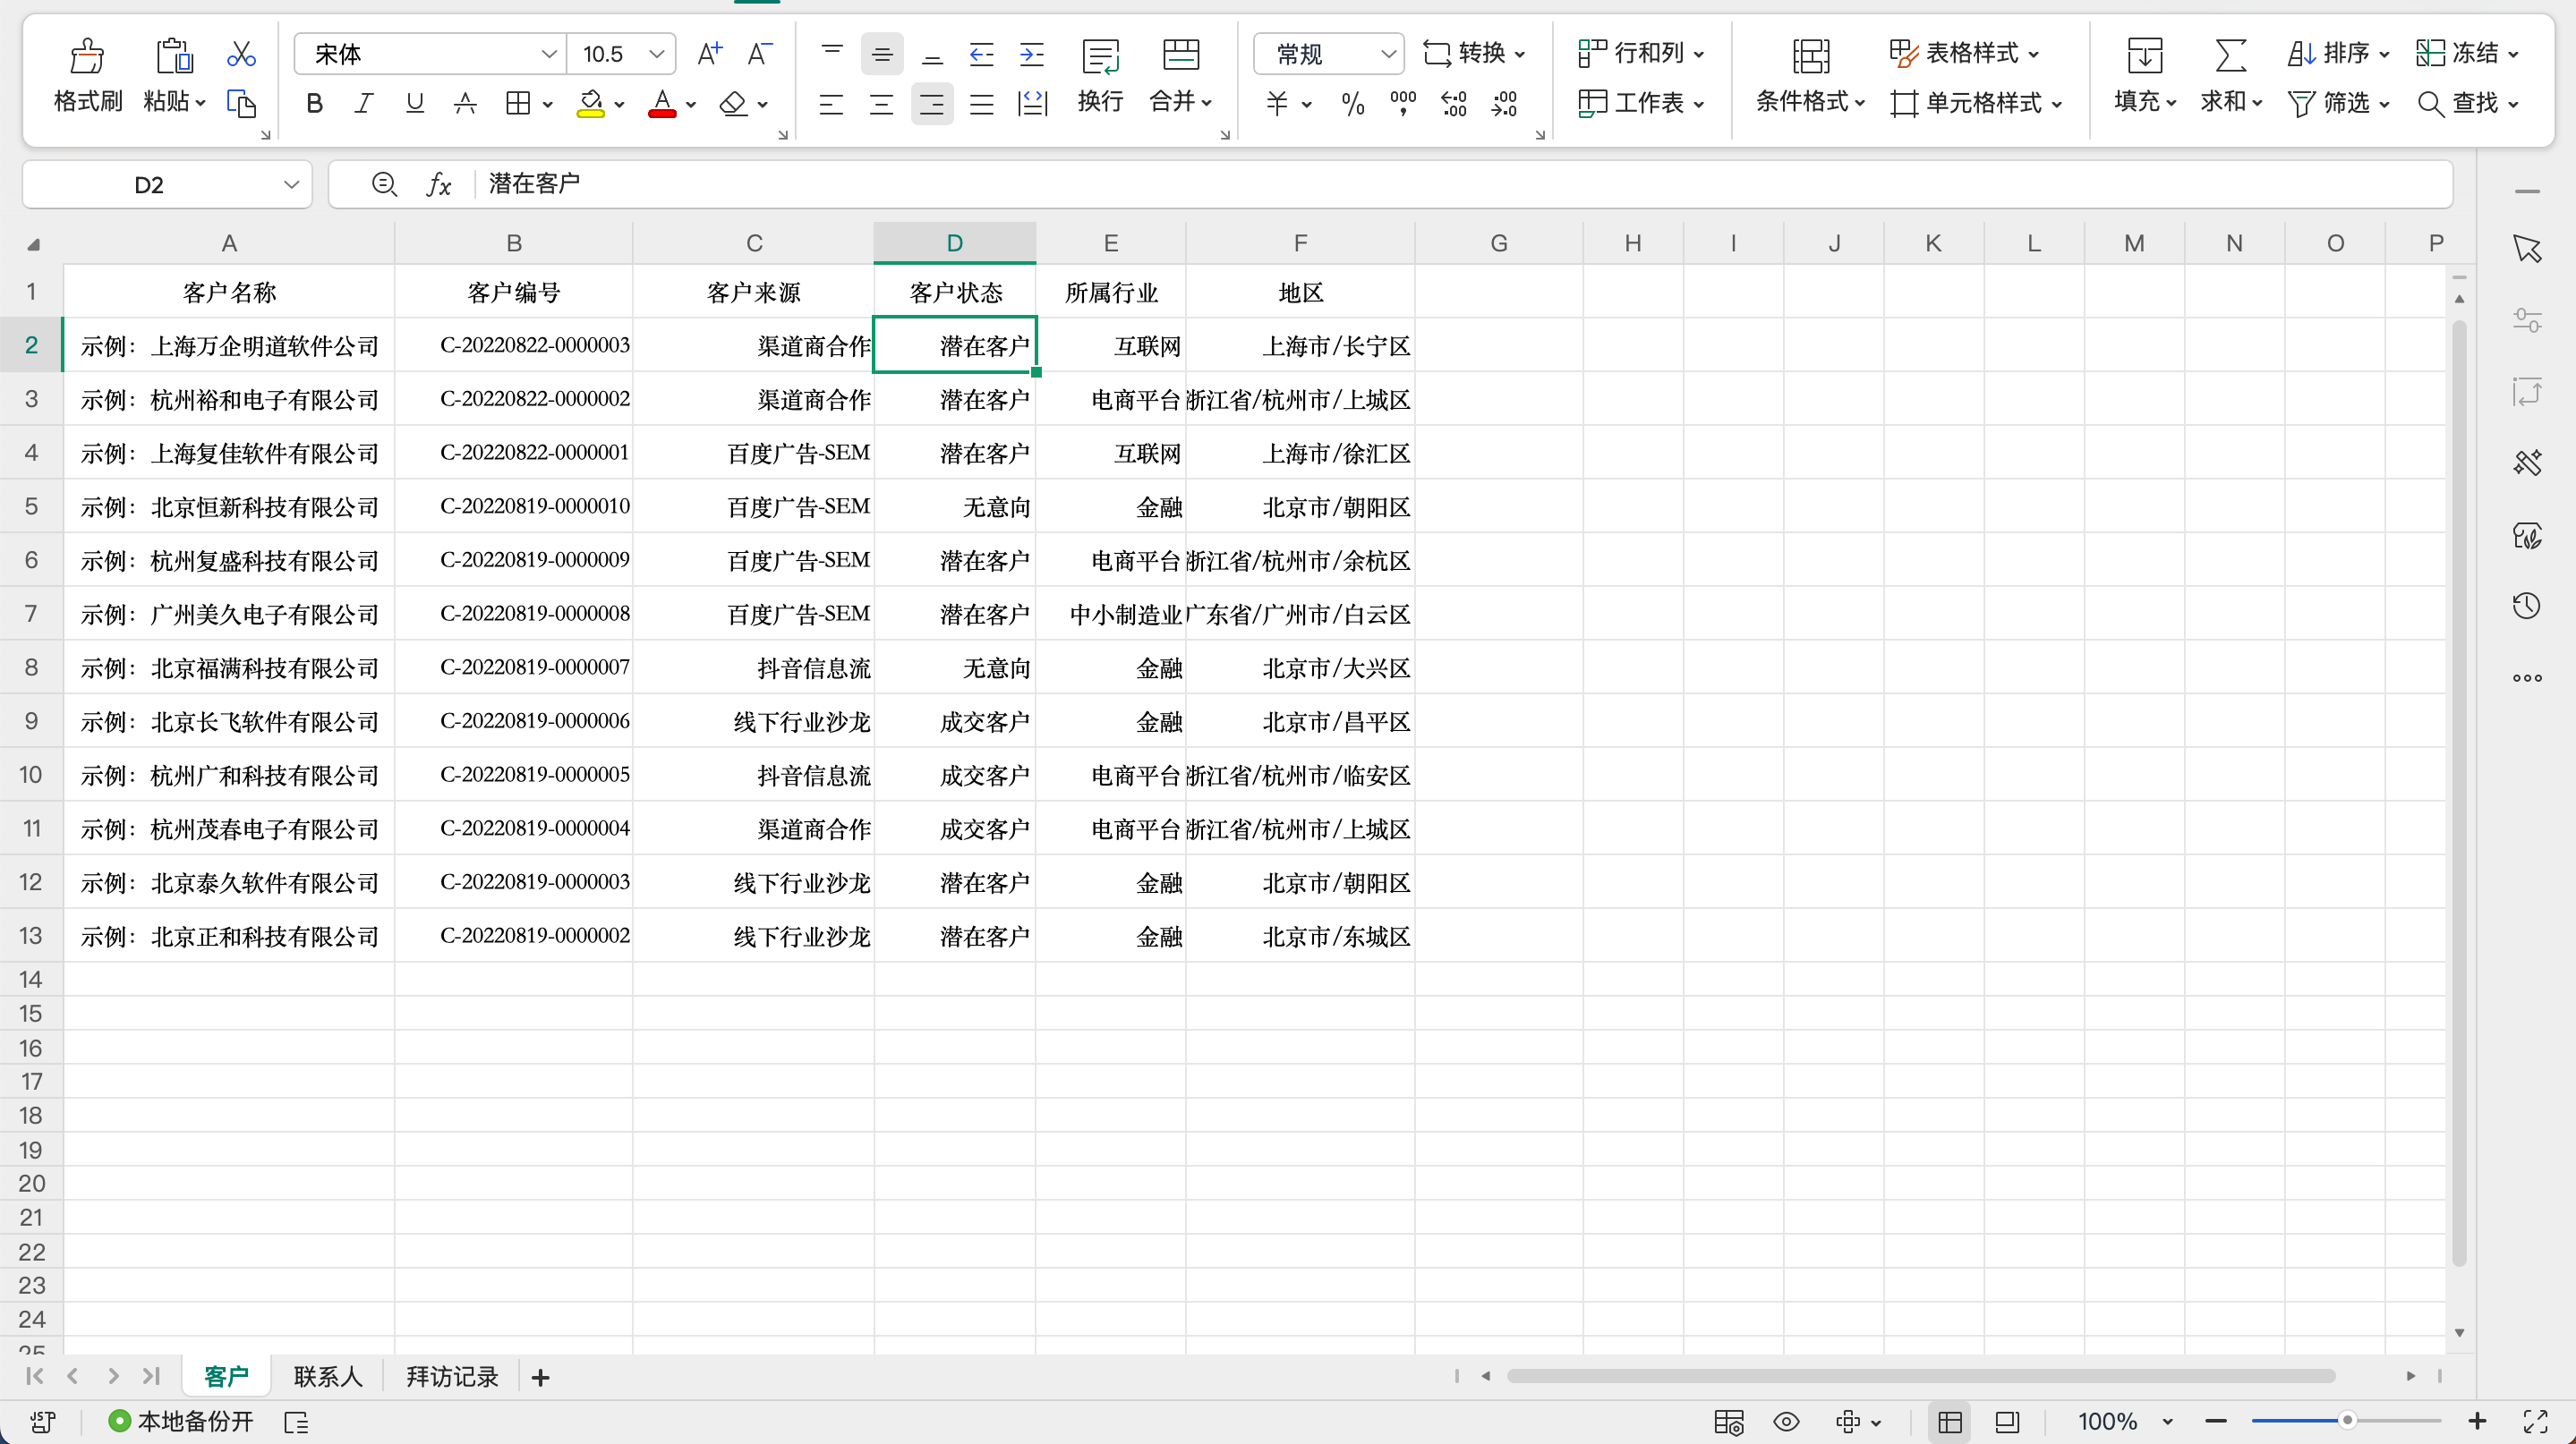Click the increase font size icon
The width and height of the screenshot is (2576, 1444).
click(709, 53)
